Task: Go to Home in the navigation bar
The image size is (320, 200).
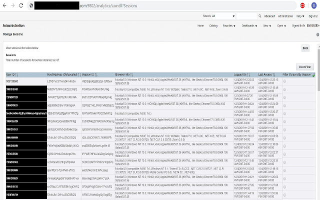Action: click(x=200, y=25)
